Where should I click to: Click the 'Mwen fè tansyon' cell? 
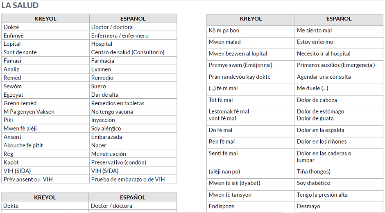tap(251, 195)
